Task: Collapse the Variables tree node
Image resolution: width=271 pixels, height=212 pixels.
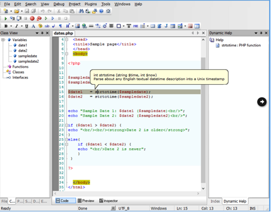Action: [3, 40]
